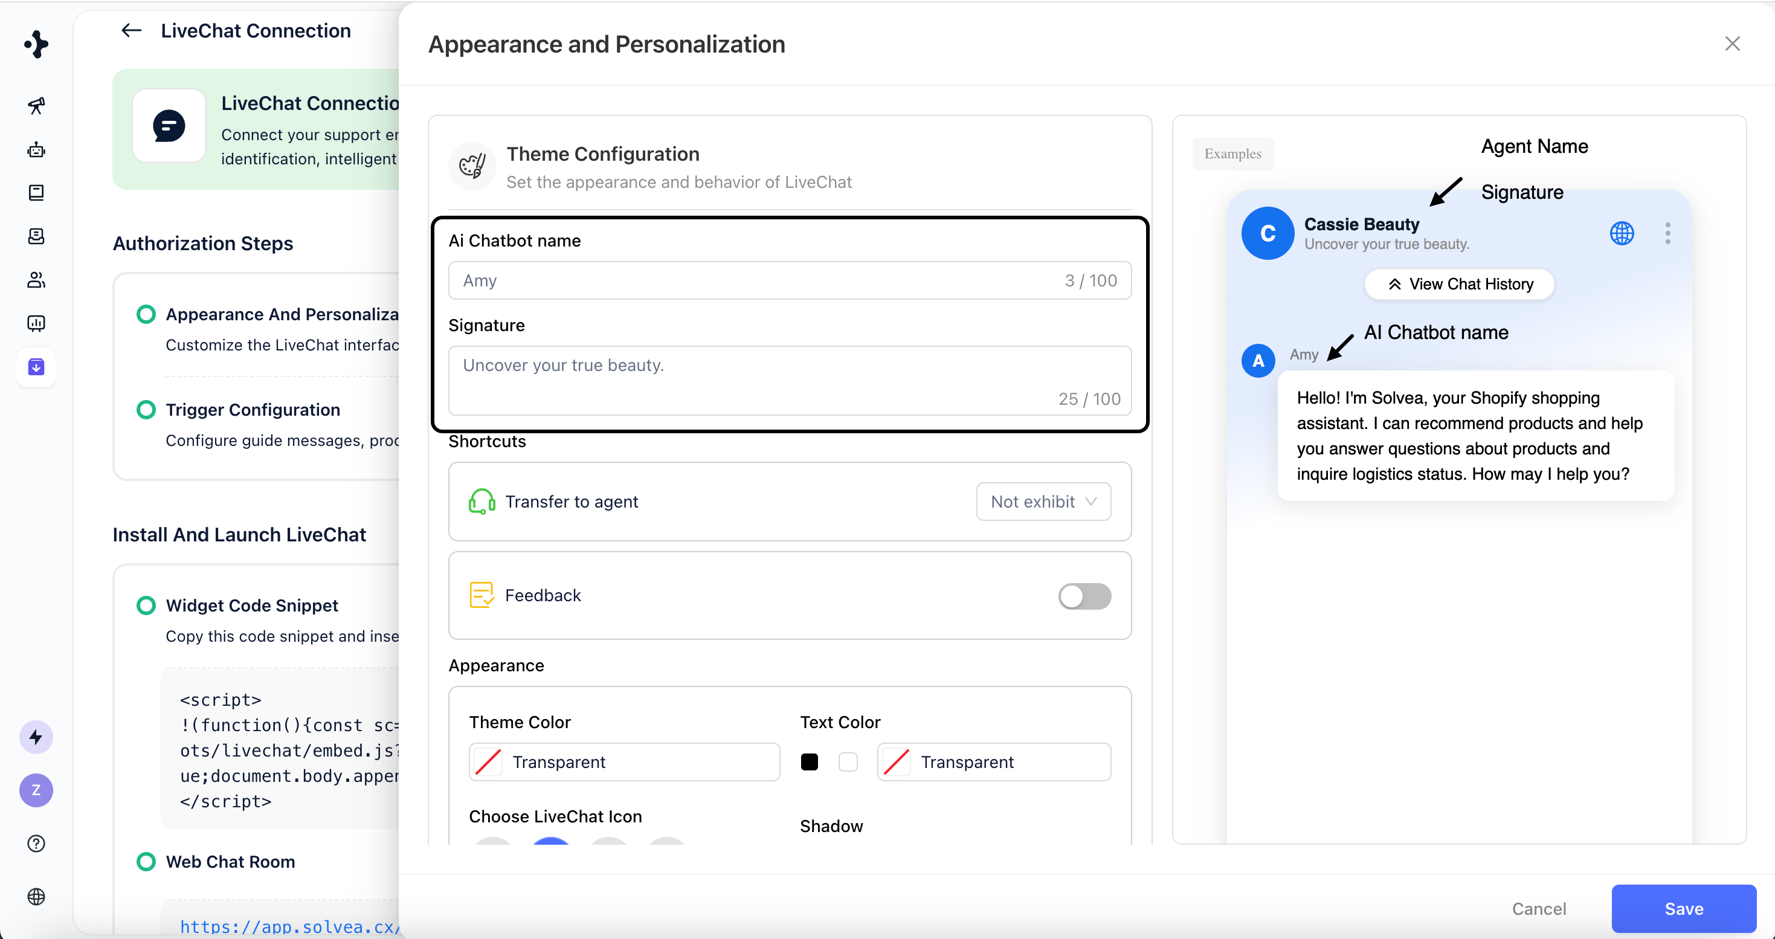Toggle the Feedback switch on
Viewport: 1775px width, 939px height.
pos(1084,596)
